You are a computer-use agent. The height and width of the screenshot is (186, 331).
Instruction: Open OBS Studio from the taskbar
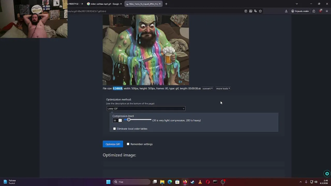coord(223,182)
